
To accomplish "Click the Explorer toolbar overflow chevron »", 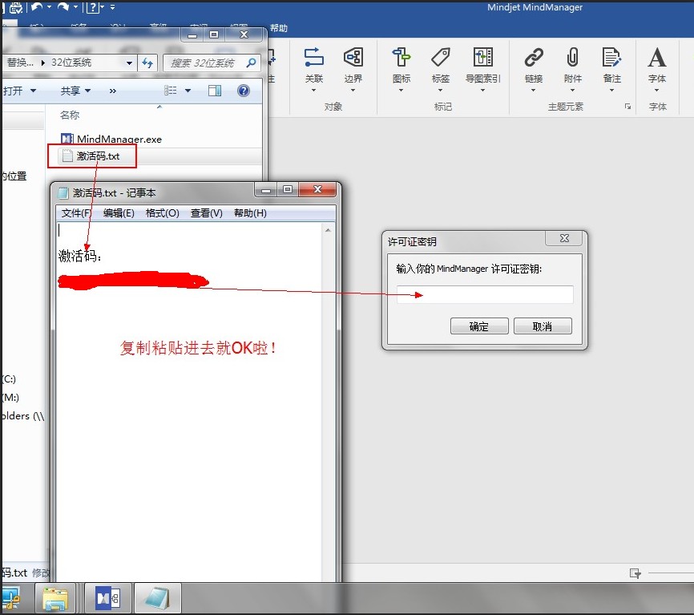I will [x=113, y=91].
